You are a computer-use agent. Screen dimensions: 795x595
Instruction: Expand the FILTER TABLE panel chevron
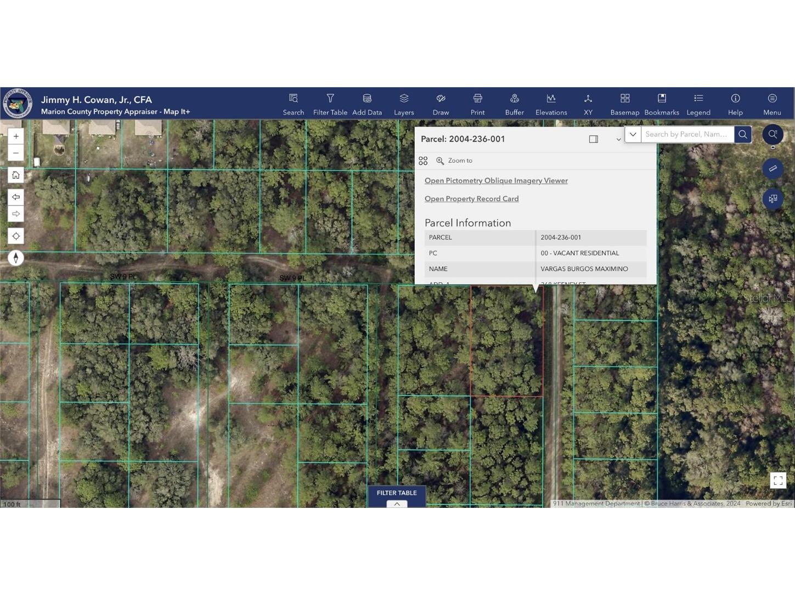(x=397, y=504)
